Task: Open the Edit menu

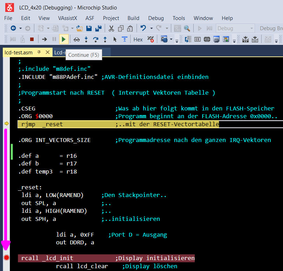Action: [x=26, y=18]
